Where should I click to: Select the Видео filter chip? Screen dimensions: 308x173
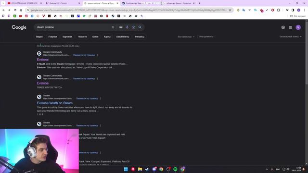coord(39,37)
